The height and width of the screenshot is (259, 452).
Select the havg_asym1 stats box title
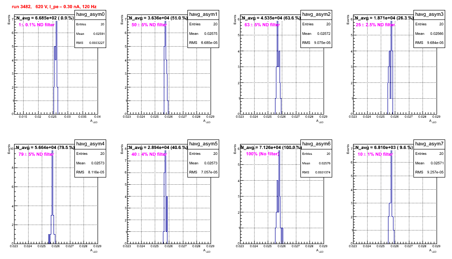tap(203, 14)
